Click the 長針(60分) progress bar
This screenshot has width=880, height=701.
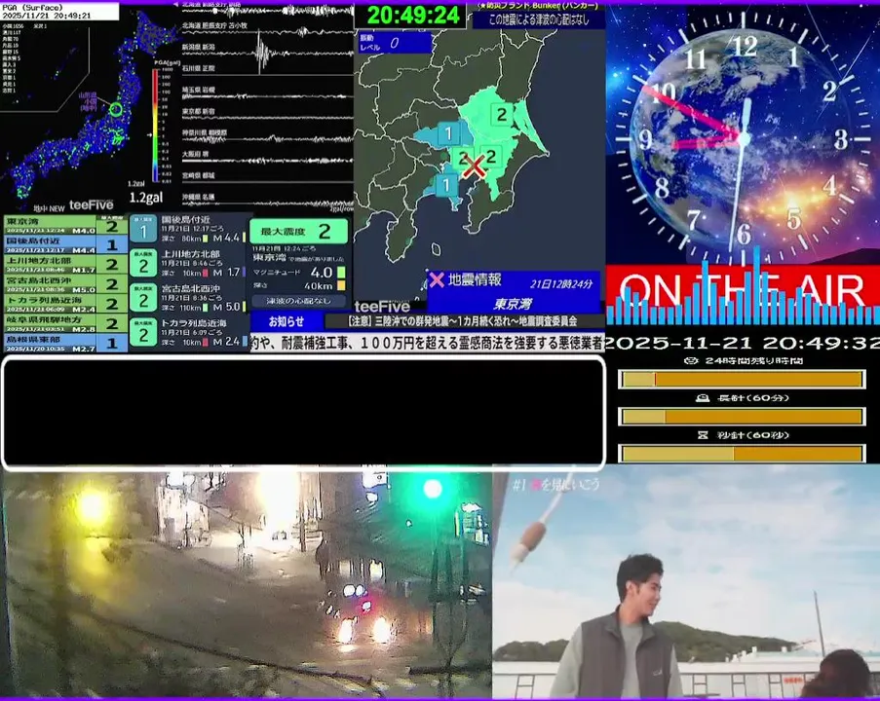pos(742,417)
